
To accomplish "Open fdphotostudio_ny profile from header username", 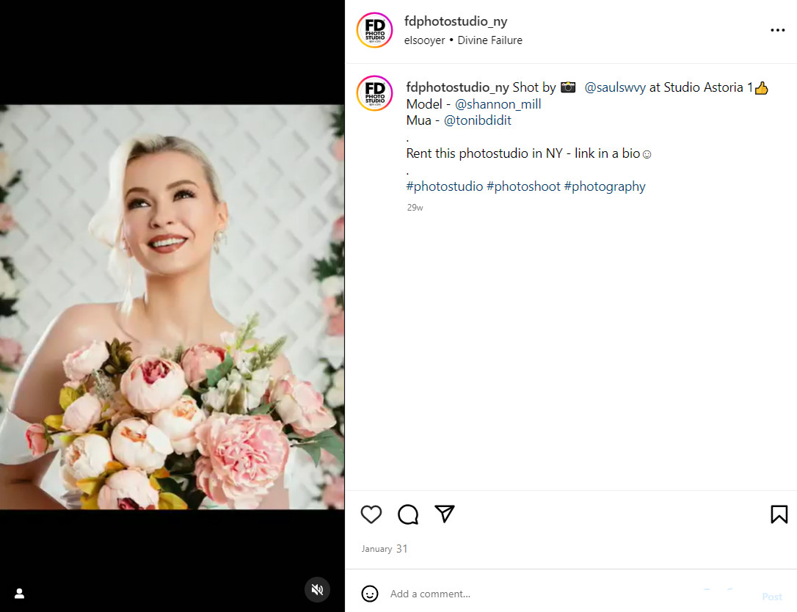I will pyautogui.click(x=456, y=21).
